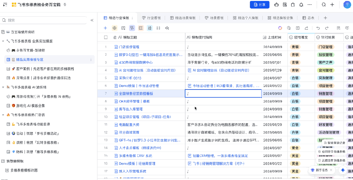Click the redo arrow icon
The image size is (353, 180).
[x=326, y=28]
